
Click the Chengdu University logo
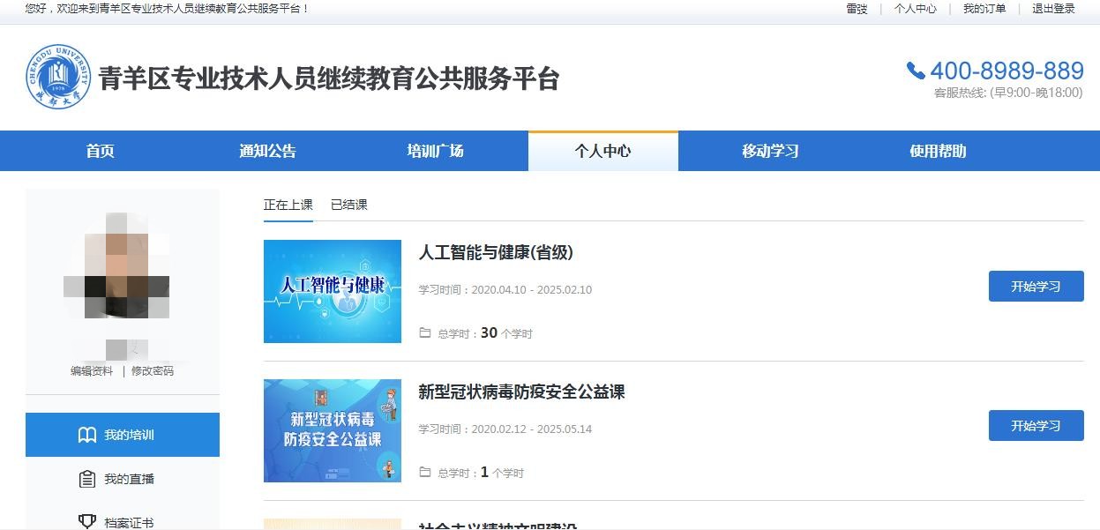point(58,78)
